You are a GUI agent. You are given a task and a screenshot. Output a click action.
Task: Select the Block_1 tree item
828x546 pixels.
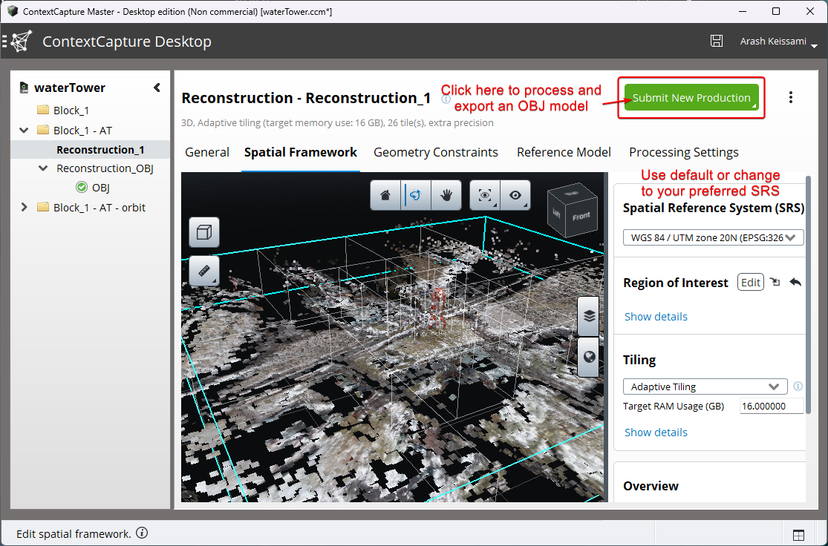pos(71,111)
